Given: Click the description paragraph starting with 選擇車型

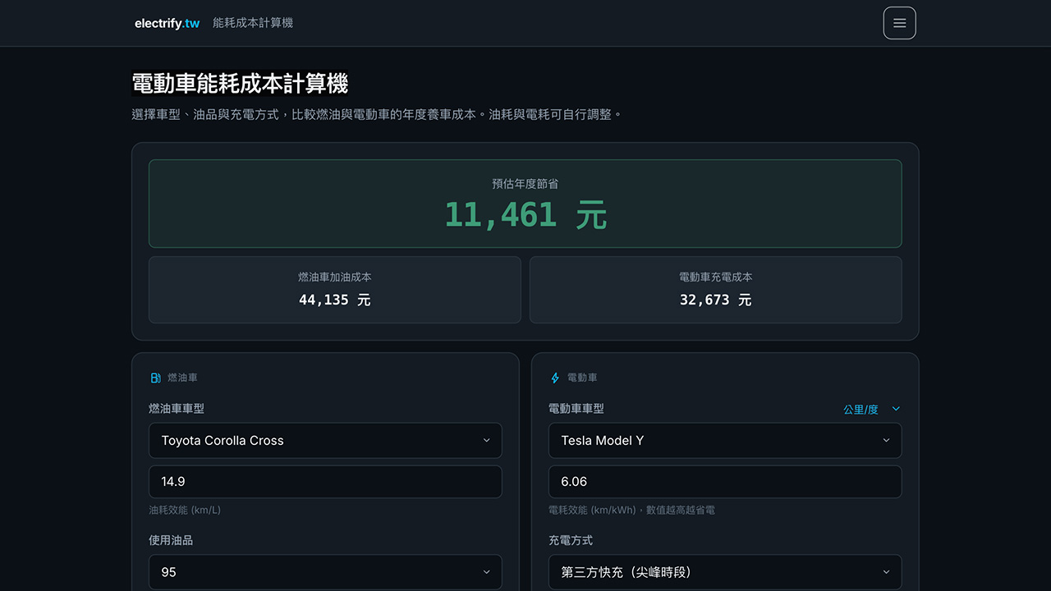Looking at the screenshot, I should click(378, 115).
